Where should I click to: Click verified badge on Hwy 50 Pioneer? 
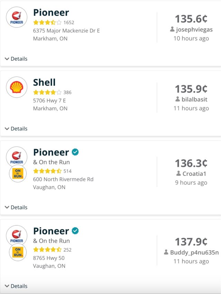point(75,231)
